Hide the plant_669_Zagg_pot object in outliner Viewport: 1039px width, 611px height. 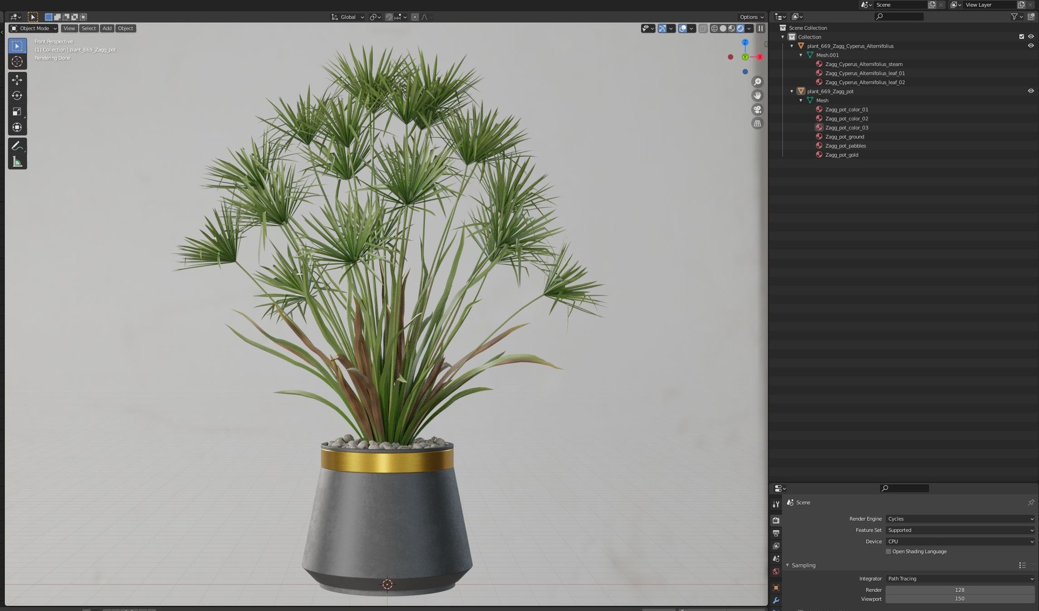(1031, 91)
